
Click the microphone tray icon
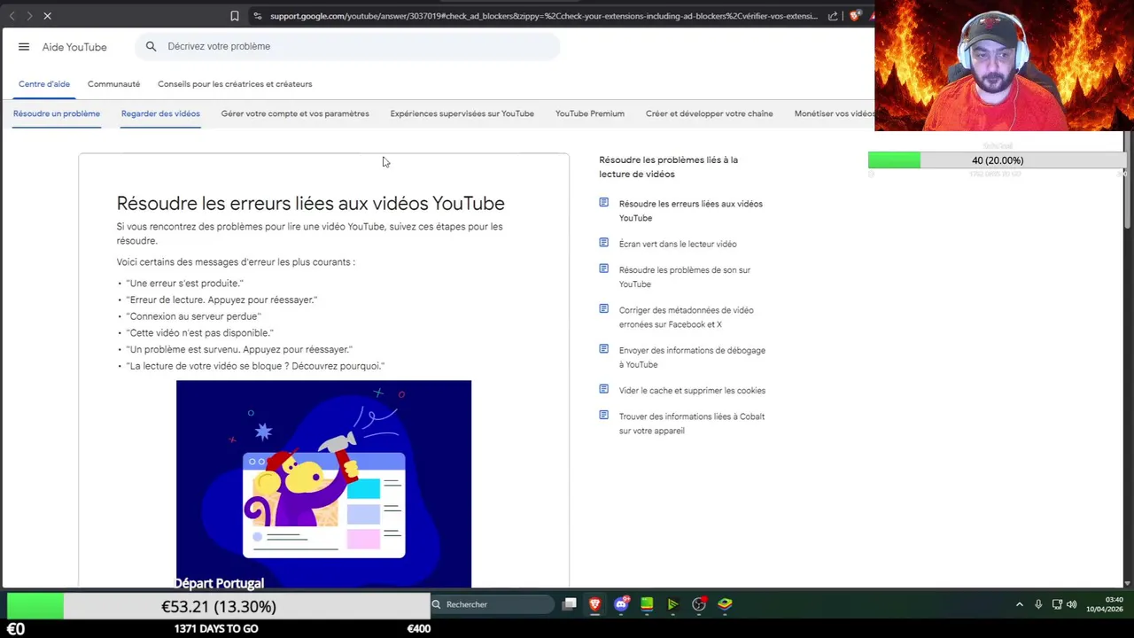[x=1038, y=604]
